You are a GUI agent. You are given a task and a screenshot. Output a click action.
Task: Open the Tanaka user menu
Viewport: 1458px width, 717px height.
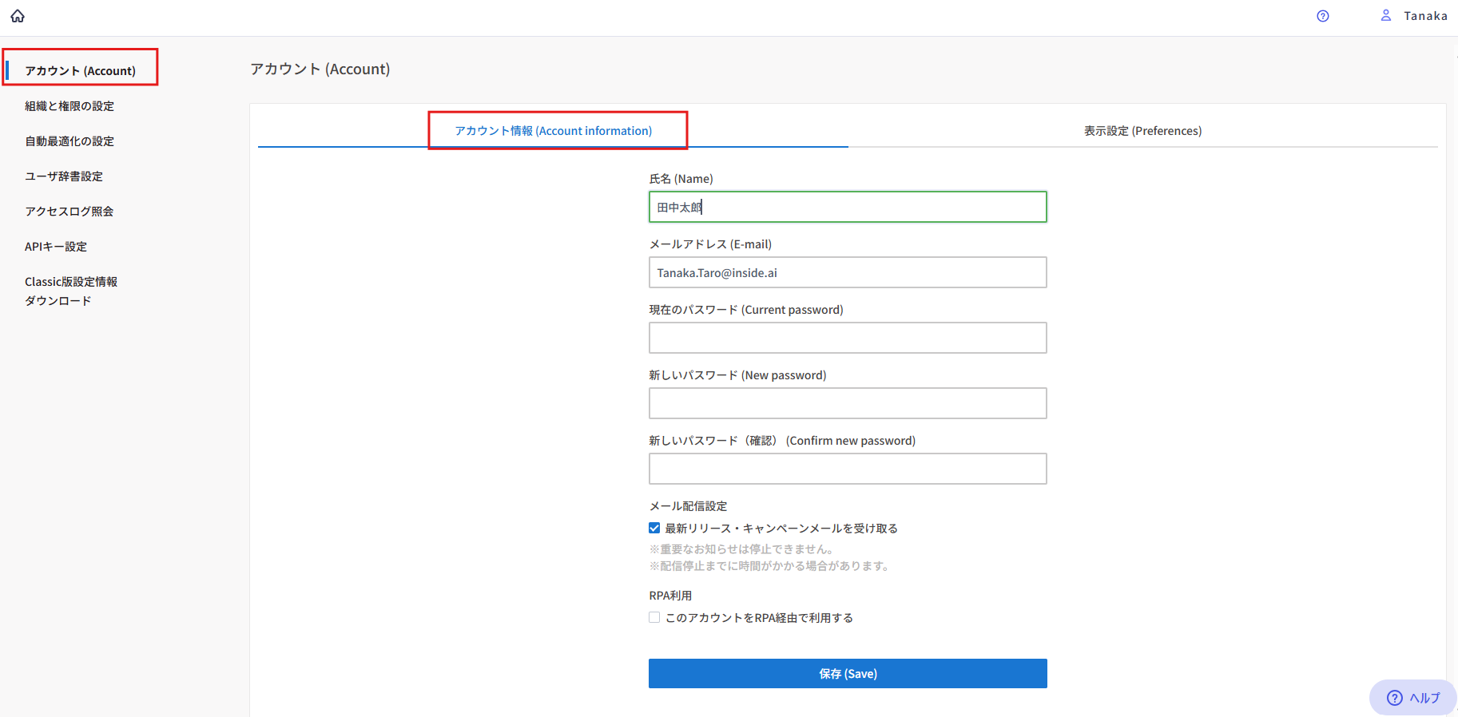pyautogui.click(x=1425, y=16)
